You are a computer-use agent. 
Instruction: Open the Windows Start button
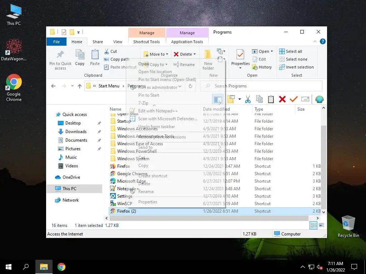coord(9,267)
